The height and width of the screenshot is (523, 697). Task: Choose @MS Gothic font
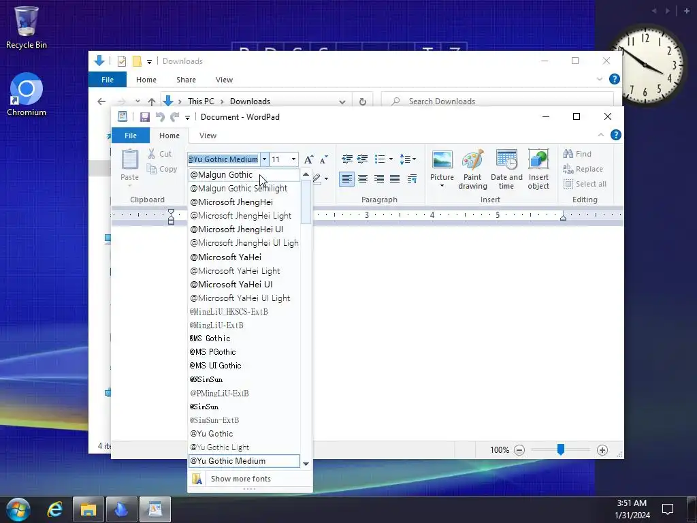pyautogui.click(x=244, y=338)
